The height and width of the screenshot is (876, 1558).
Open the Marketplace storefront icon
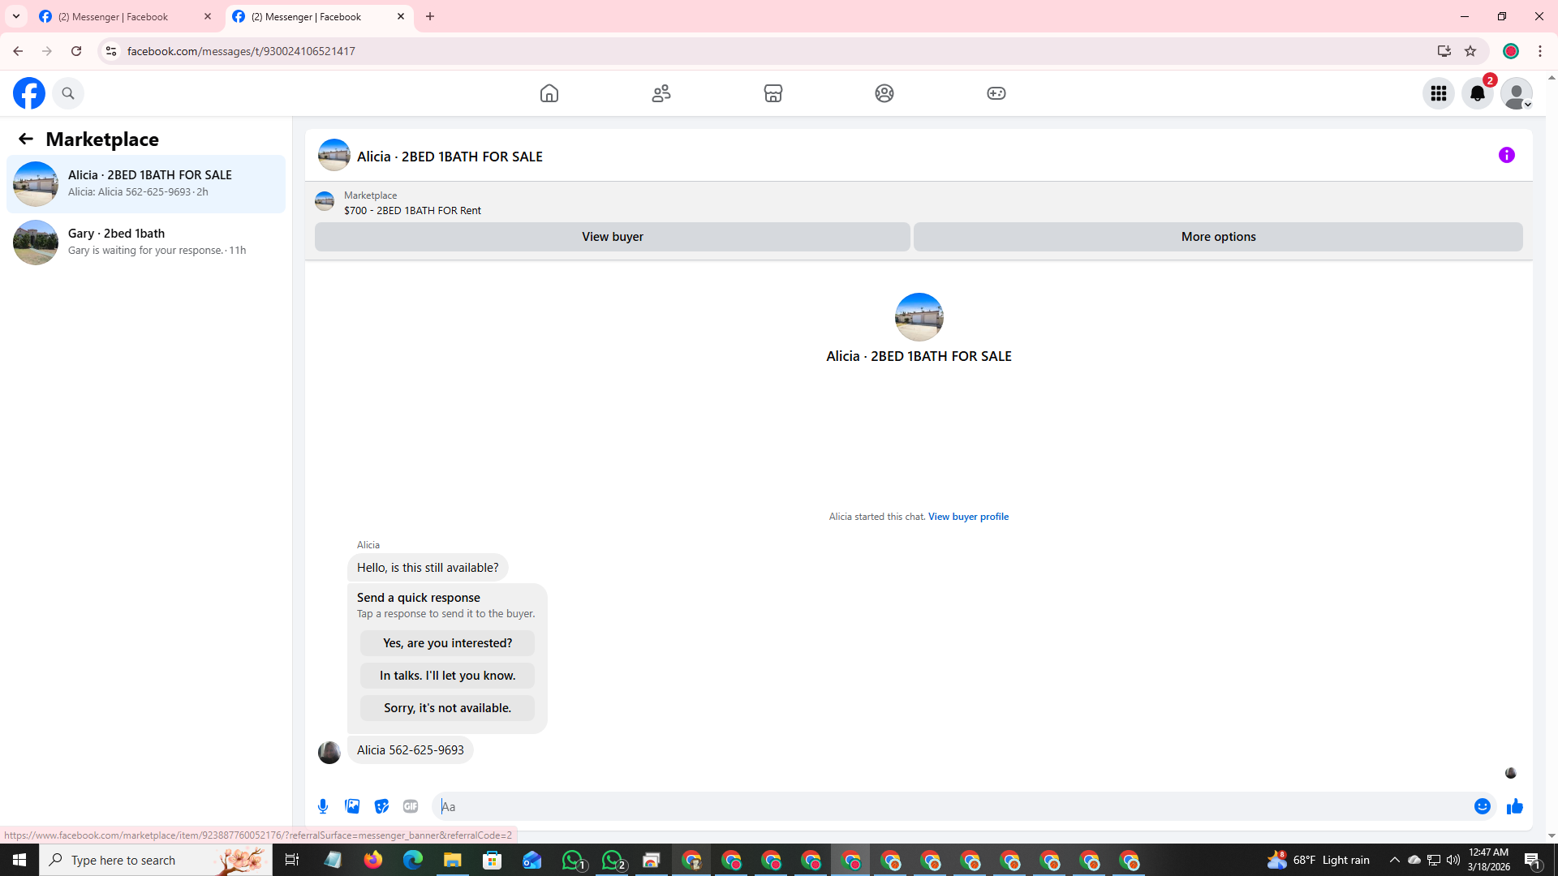[773, 93]
